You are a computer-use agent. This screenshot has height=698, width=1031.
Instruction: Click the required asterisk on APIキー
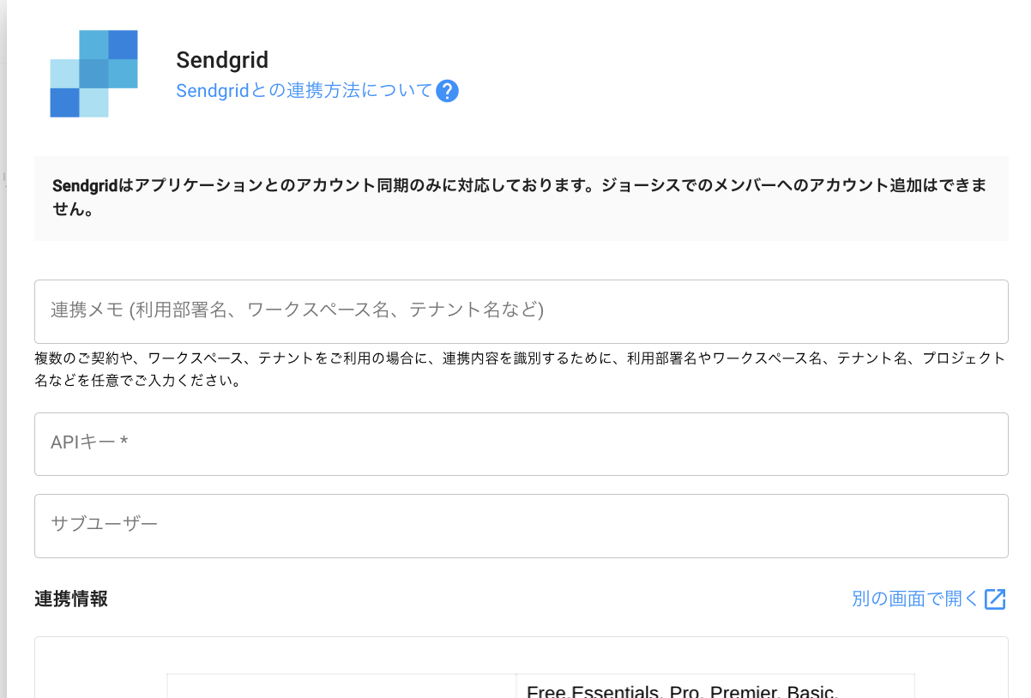(124, 442)
